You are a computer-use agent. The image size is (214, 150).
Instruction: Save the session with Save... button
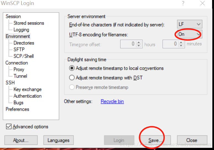[156, 140]
